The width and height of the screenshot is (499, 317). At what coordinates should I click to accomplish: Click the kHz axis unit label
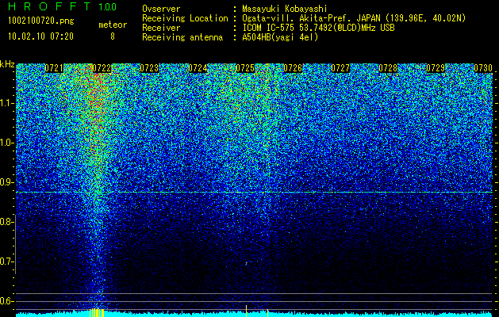(7, 64)
